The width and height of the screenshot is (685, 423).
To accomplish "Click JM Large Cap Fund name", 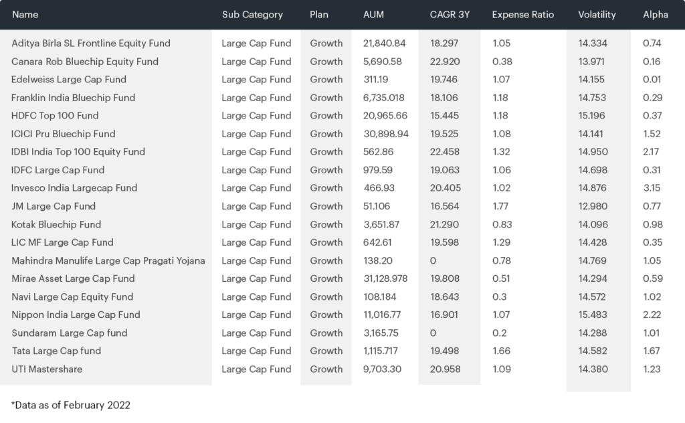I will click(x=54, y=206).
